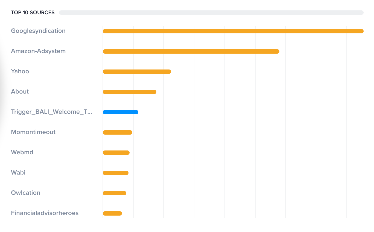The width and height of the screenshot is (374, 232).
Task: Select the Momontimeout bar
Action: pyautogui.click(x=117, y=132)
